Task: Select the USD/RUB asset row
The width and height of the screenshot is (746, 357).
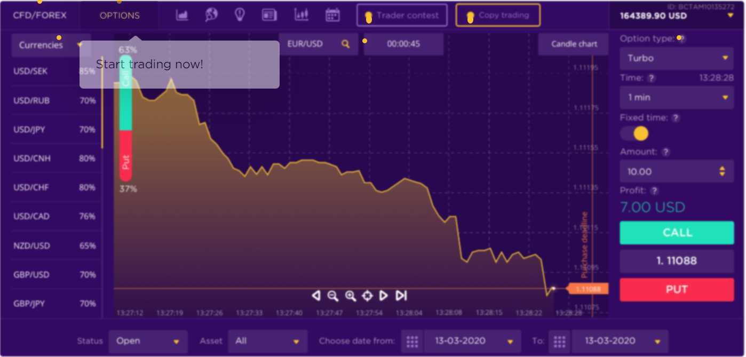Action: pos(55,100)
